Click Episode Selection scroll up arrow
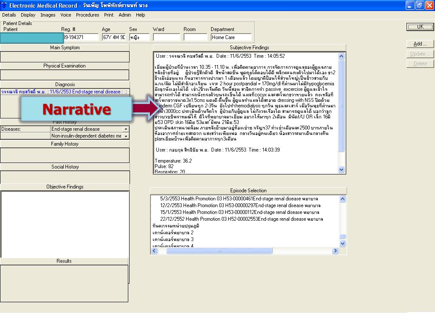435x326 pixels. (x=343, y=199)
